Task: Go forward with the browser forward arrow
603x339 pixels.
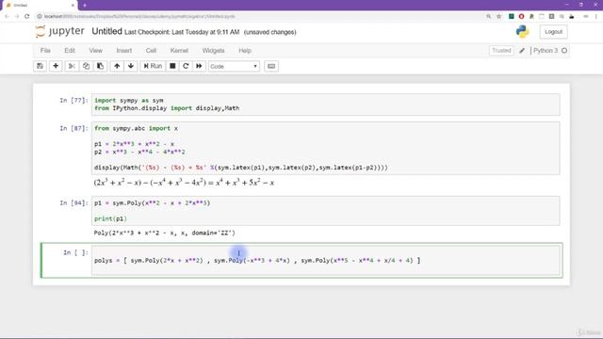Action: [x=17, y=16]
